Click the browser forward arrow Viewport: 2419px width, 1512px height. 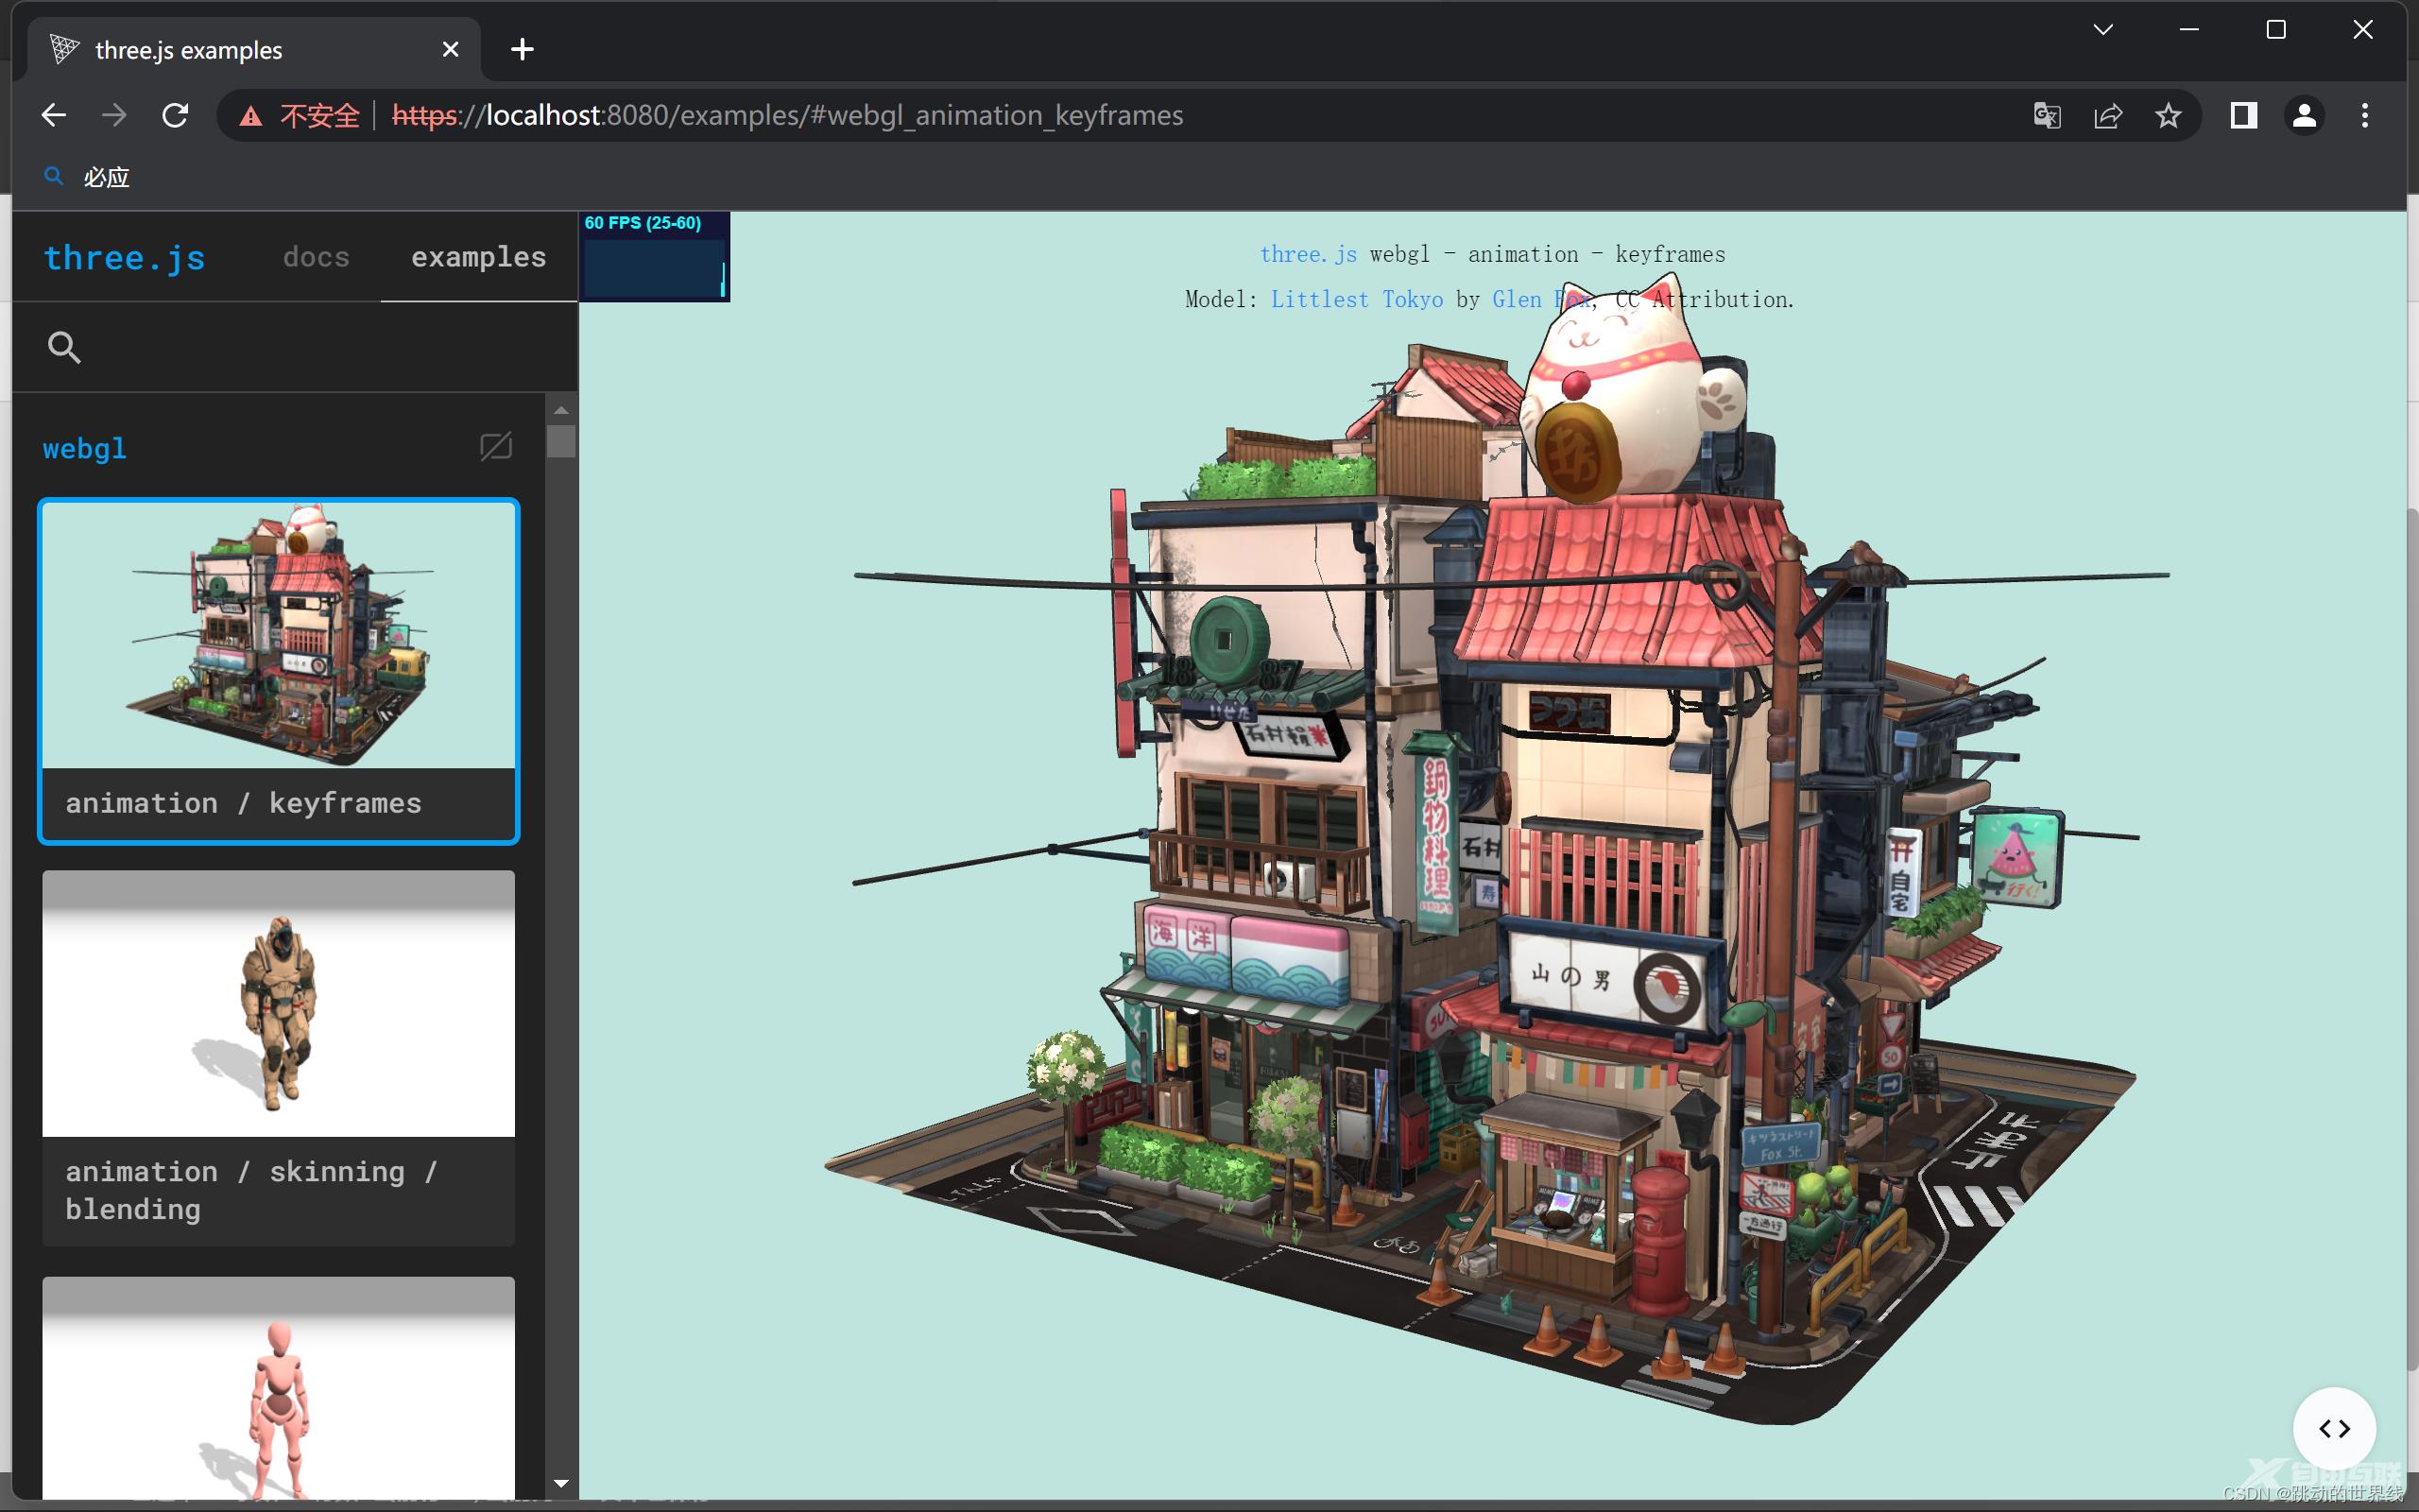click(114, 116)
